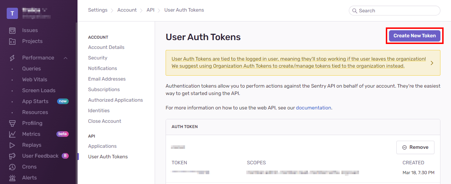The width and height of the screenshot is (451, 184).
Task: Click the search magnifier icon
Action: pos(354,11)
